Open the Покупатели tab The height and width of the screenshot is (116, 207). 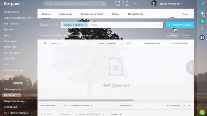(136, 14)
